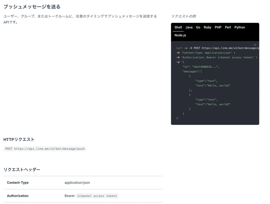Show the Node.js request example
The width and height of the screenshot is (270, 204).
180,35
